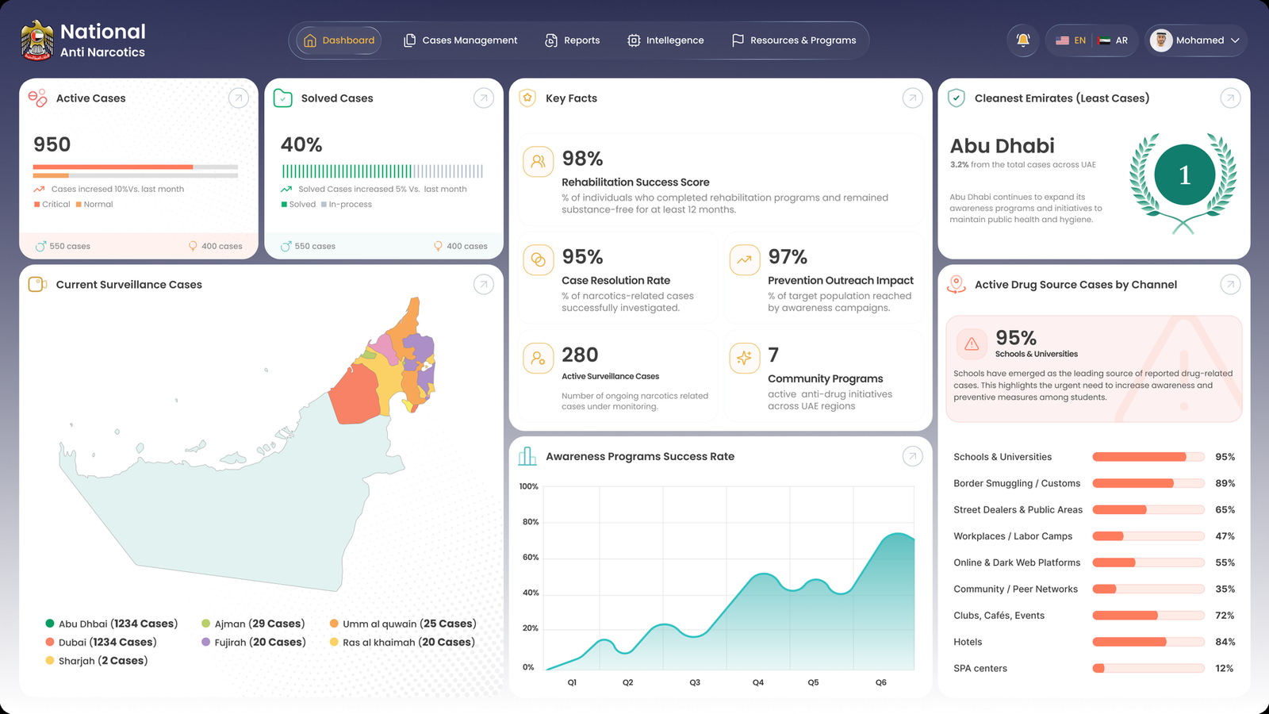
Task: Open the Mohamed profile dropdown chevron
Action: point(1235,40)
